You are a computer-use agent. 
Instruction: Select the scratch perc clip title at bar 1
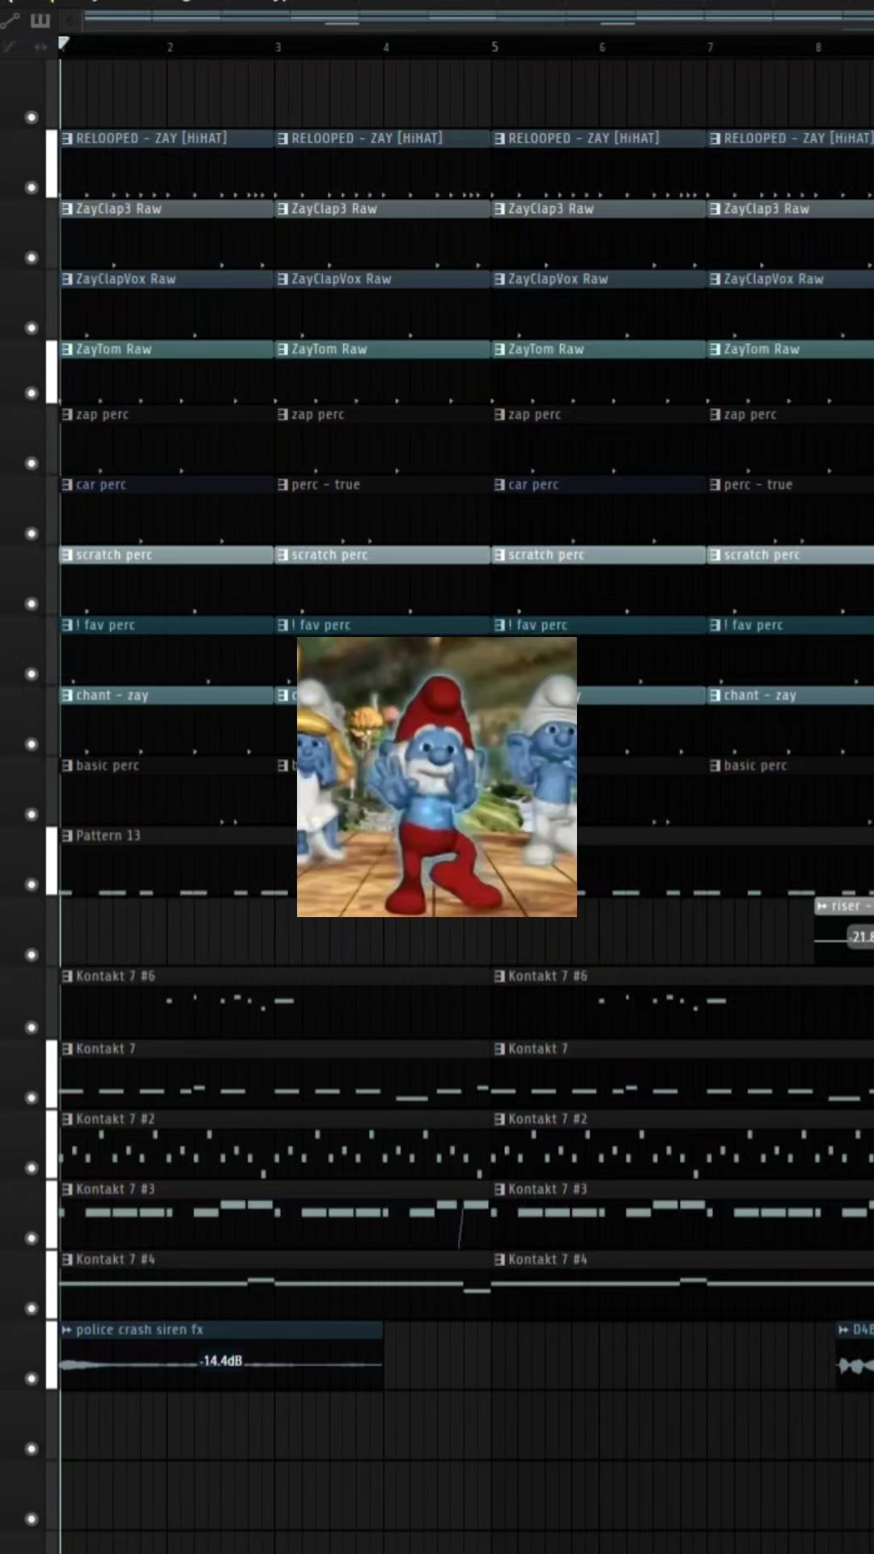point(114,555)
